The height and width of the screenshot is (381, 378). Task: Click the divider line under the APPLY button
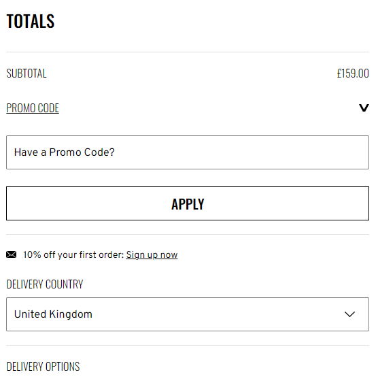click(x=188, y=234)
